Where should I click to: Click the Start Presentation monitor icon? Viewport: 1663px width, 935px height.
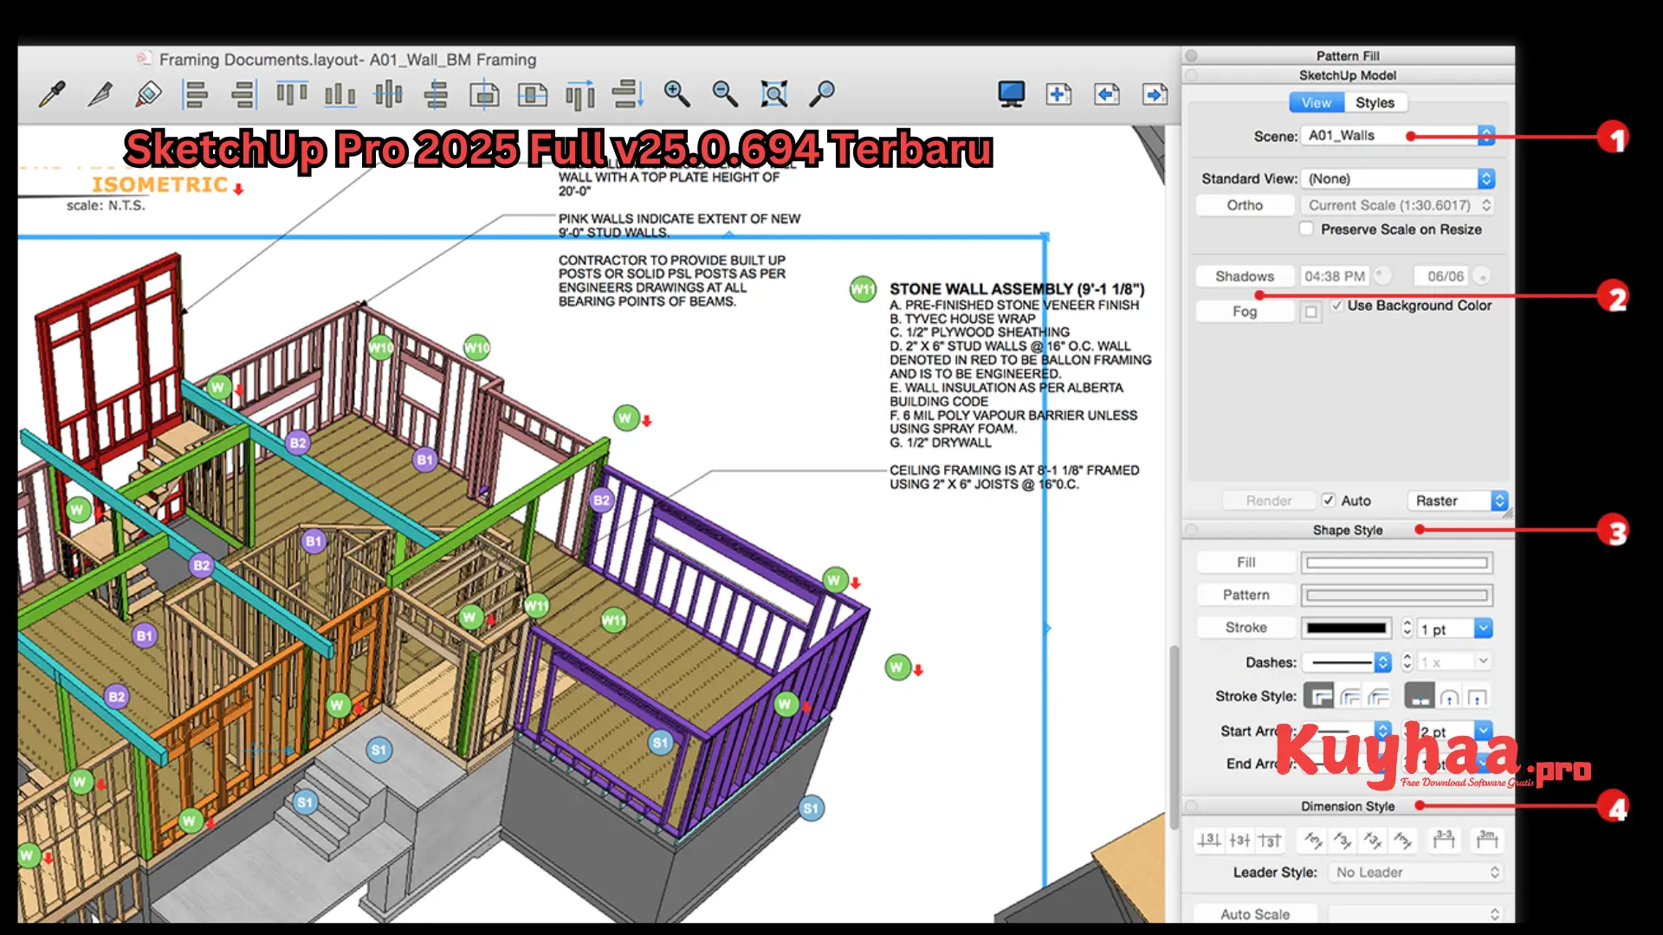(x=1010, y=93)
